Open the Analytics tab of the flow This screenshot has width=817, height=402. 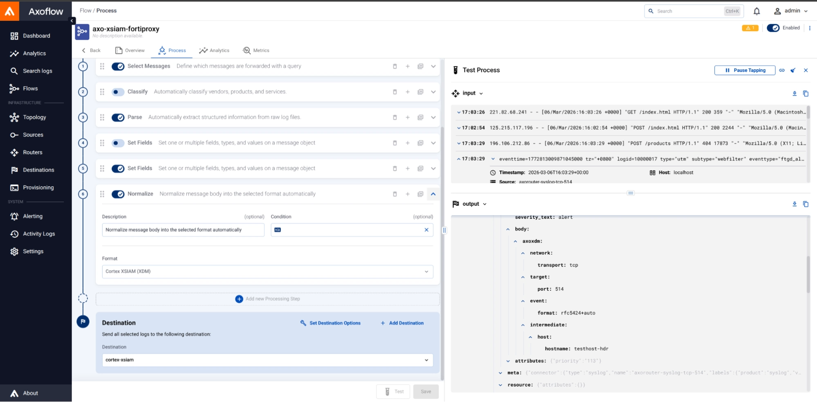[x=214, y=50]
